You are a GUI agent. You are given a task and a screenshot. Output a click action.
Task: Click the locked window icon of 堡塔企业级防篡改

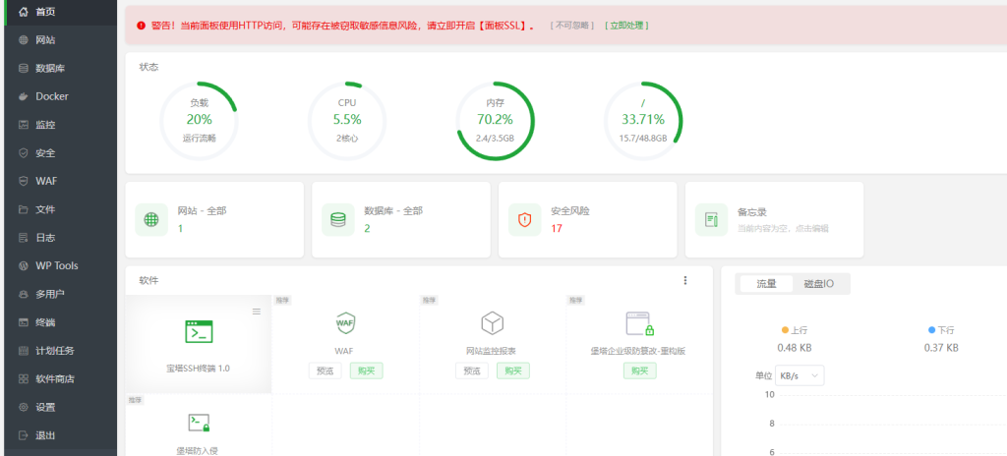tap(640, 324)
